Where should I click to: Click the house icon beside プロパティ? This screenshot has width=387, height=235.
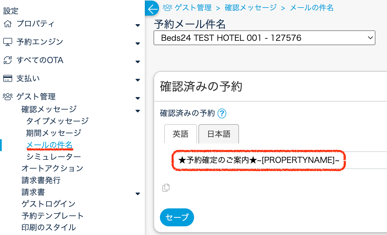pos(8,24)
